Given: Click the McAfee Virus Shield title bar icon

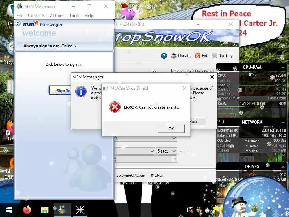Looking at the screenshot, I should click(x=105, y=88).
